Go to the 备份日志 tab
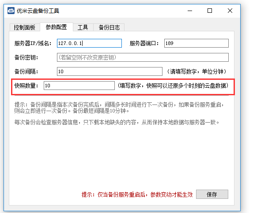 109,27
